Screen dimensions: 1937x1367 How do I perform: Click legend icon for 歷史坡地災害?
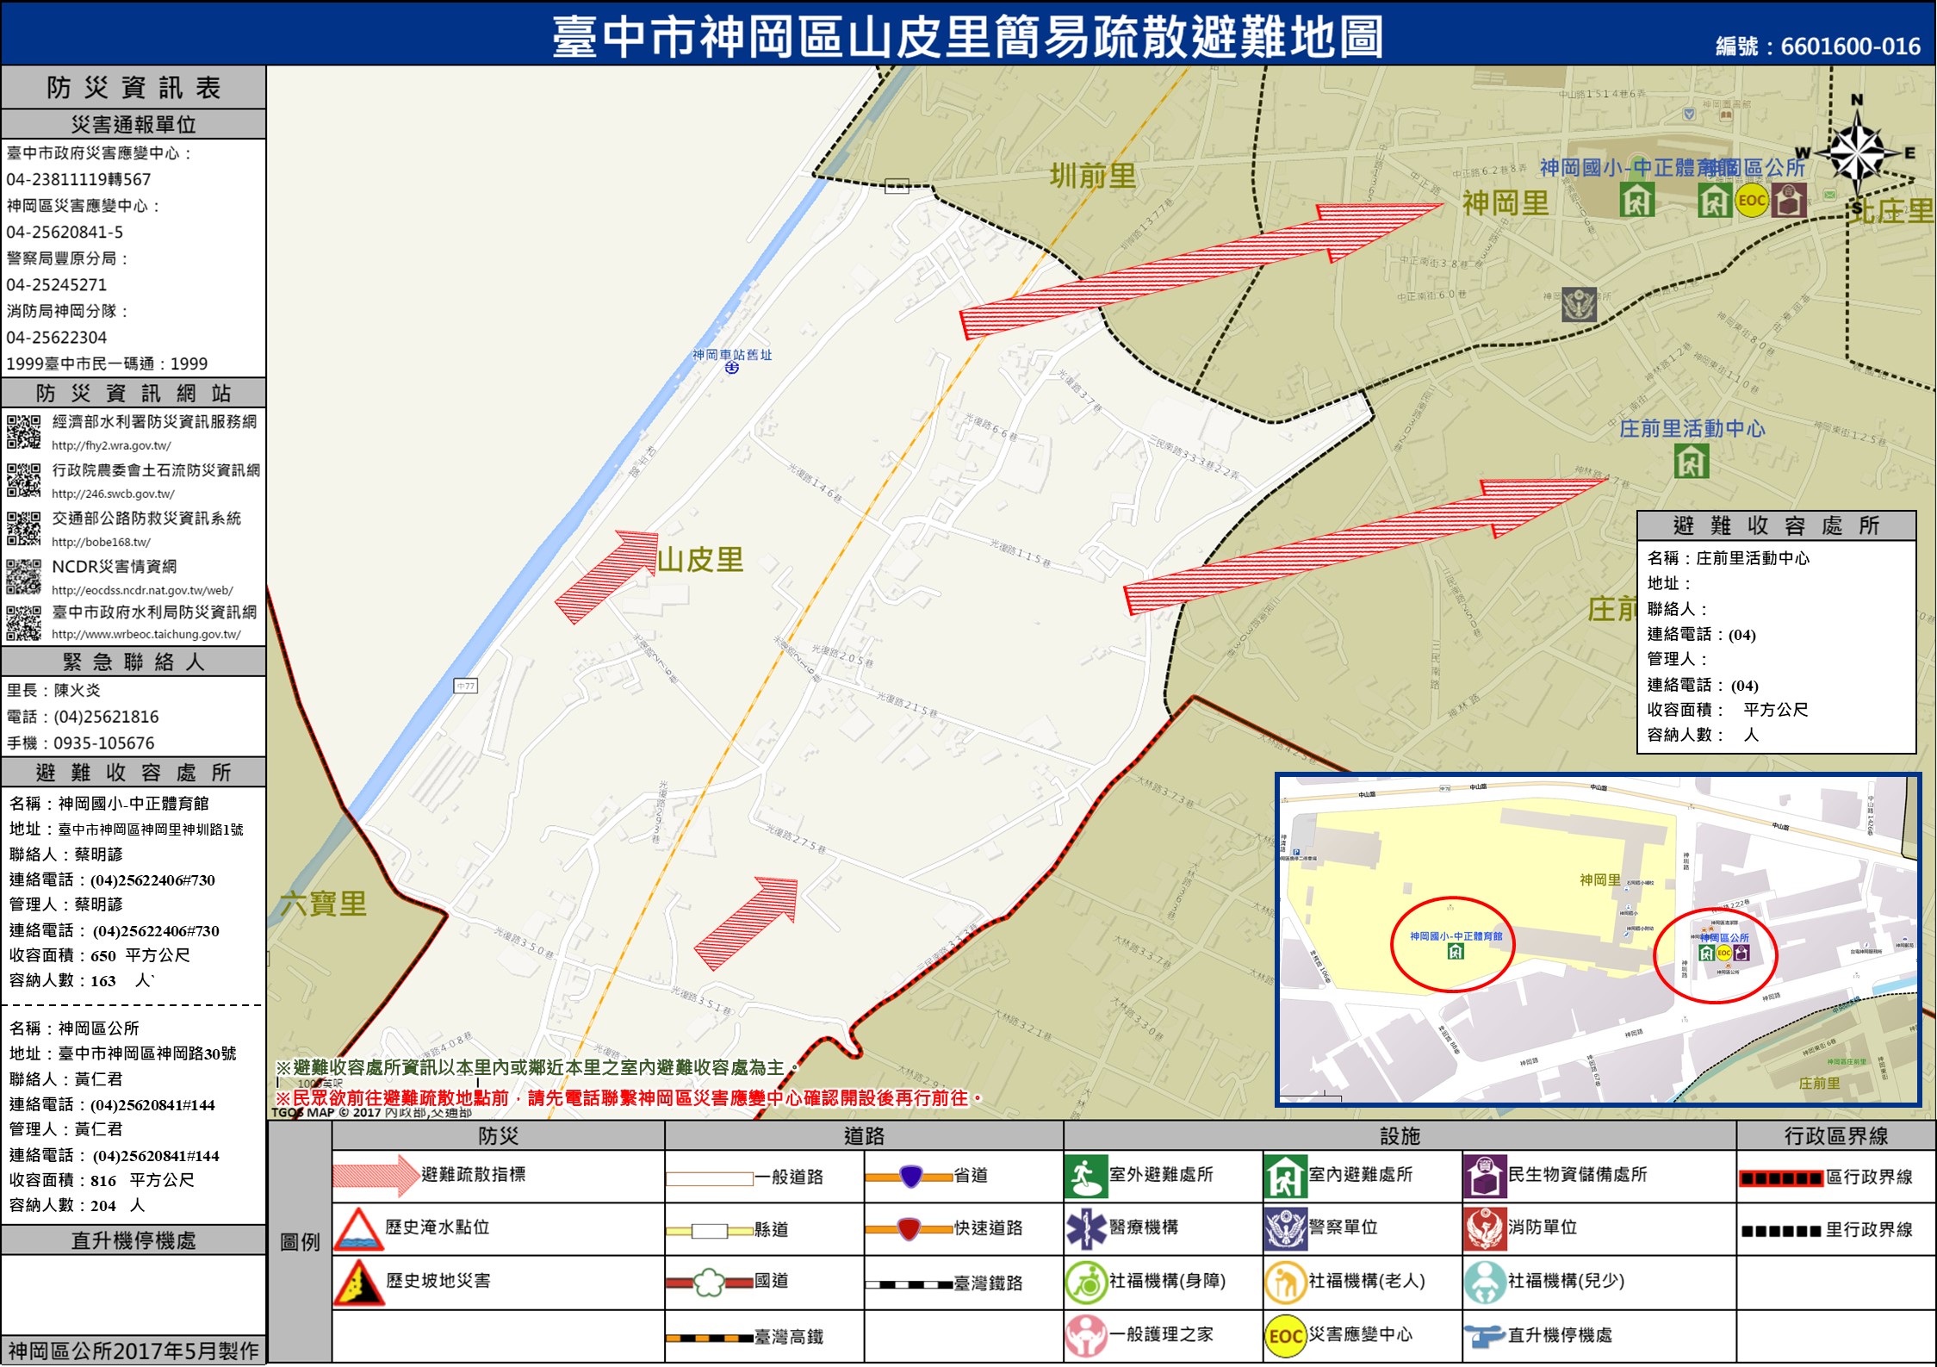pyautogui.click(x=358, y=1283)
